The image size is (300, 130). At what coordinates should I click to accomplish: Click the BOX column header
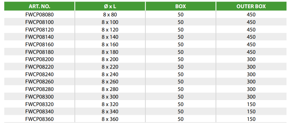click(181, 6)
